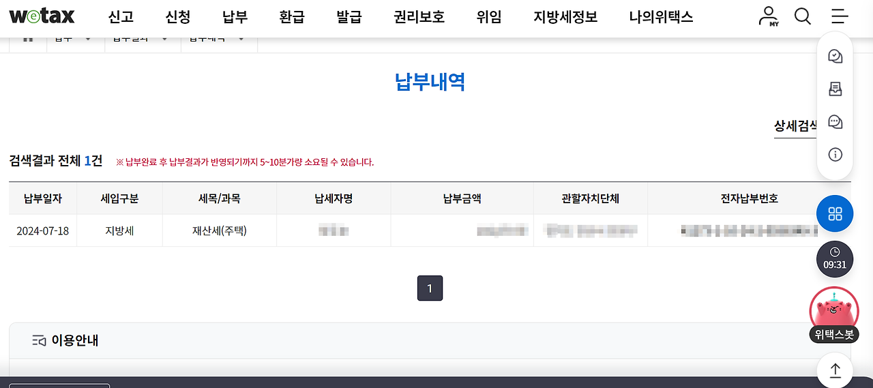873x388 pixels.
Task: Open the 지방세정보 menu
Action: 565,17
